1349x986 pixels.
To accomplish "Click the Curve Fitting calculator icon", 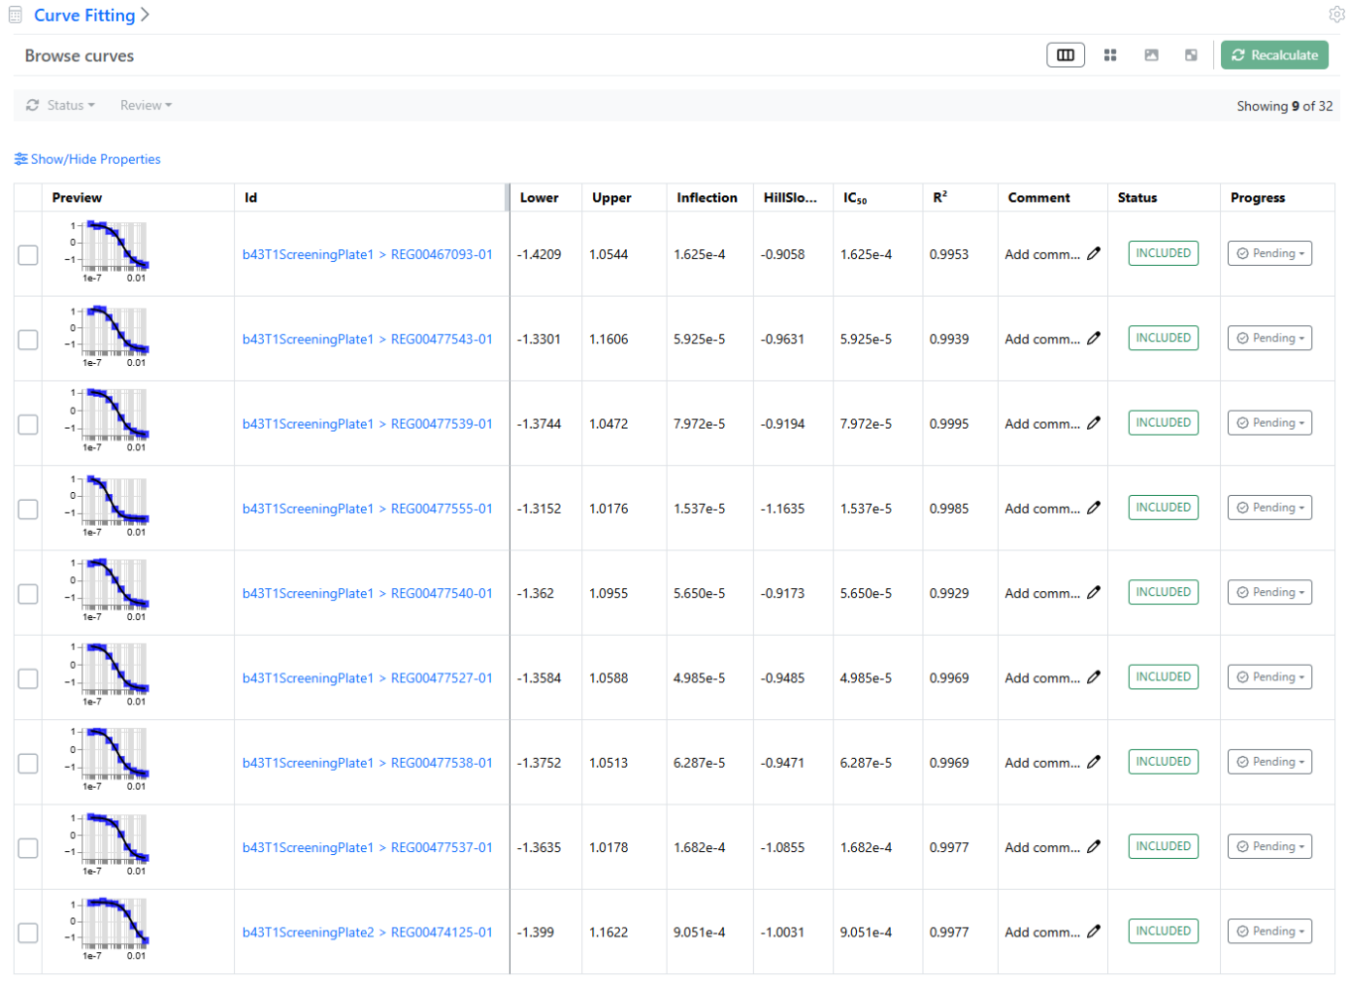I will (15, 15).
